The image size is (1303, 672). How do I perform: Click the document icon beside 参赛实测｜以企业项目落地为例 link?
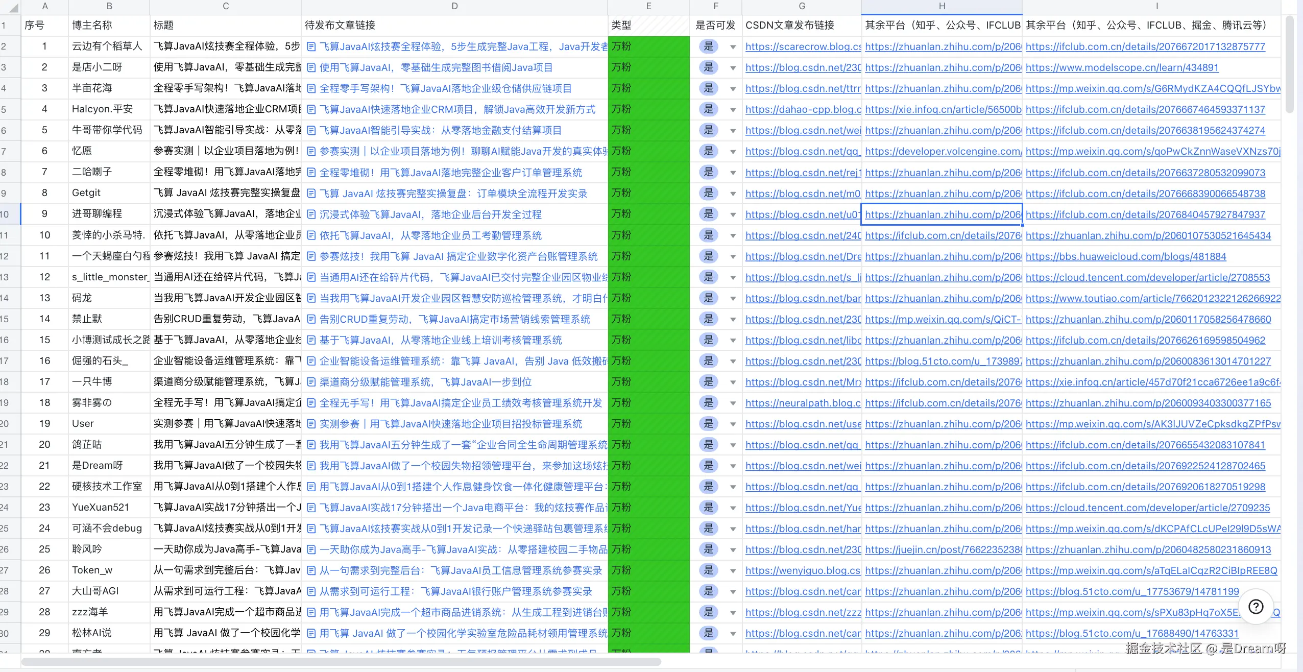pyautogui.click(x=311, y=152)
